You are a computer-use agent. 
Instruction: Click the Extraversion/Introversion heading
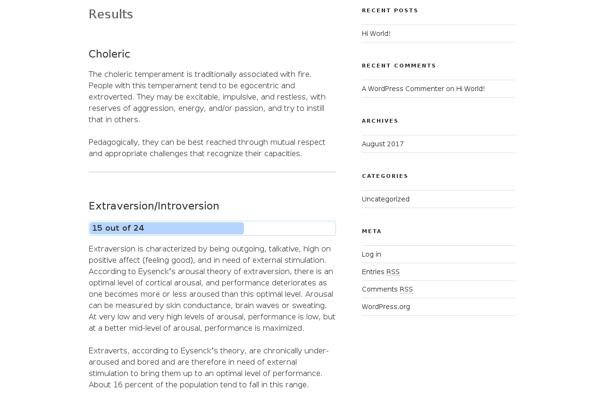click(x=154, y=206)
